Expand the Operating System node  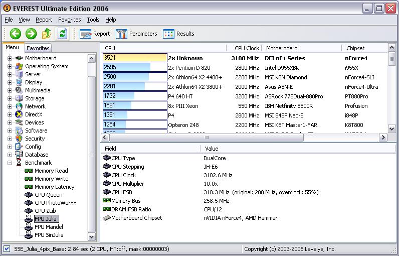[10, 66]
